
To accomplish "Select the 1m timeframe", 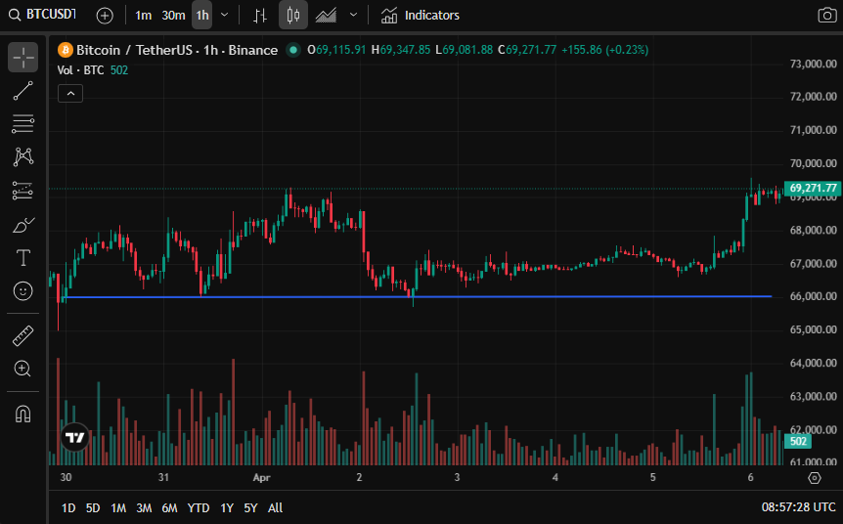I will pos(143,16).
